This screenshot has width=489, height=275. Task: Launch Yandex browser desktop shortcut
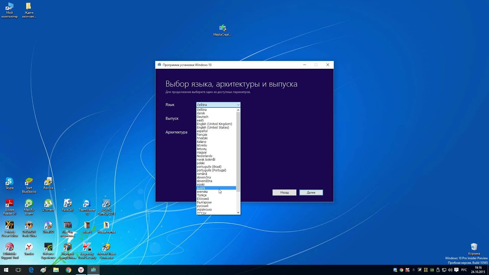click(29, 249)
